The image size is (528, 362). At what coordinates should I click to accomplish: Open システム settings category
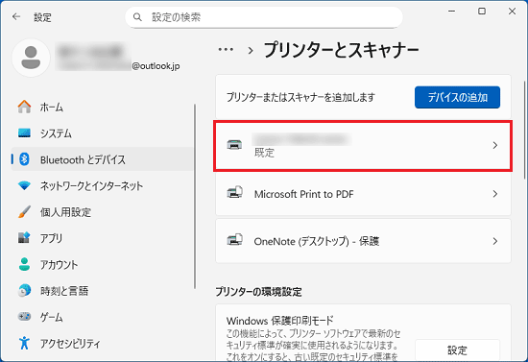[103, 133]
